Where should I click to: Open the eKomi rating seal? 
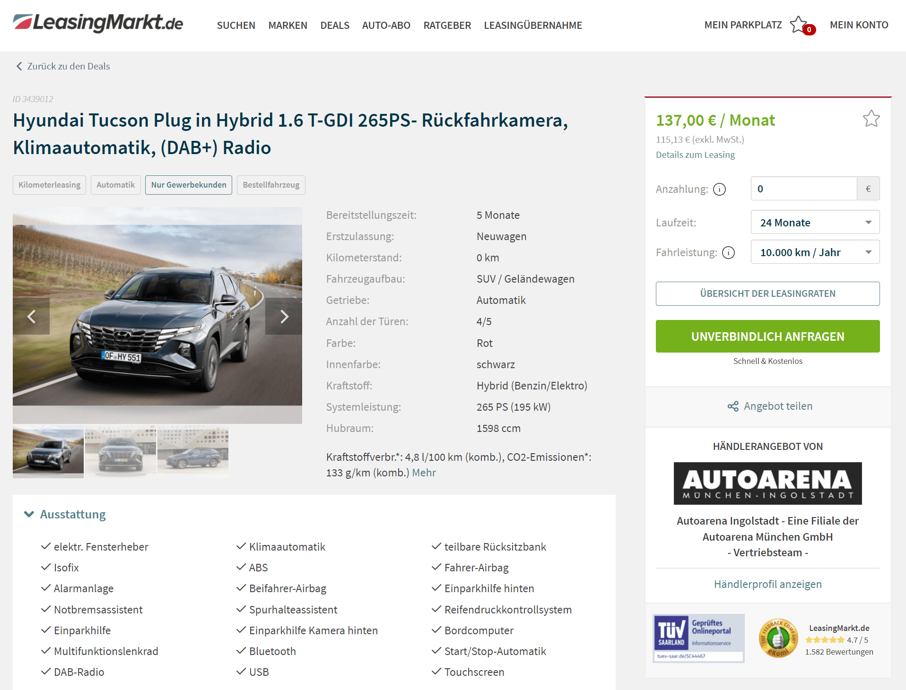tap(778, 638)
